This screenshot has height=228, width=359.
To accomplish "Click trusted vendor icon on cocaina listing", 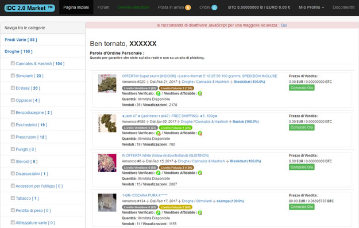I will coord(200,212).
